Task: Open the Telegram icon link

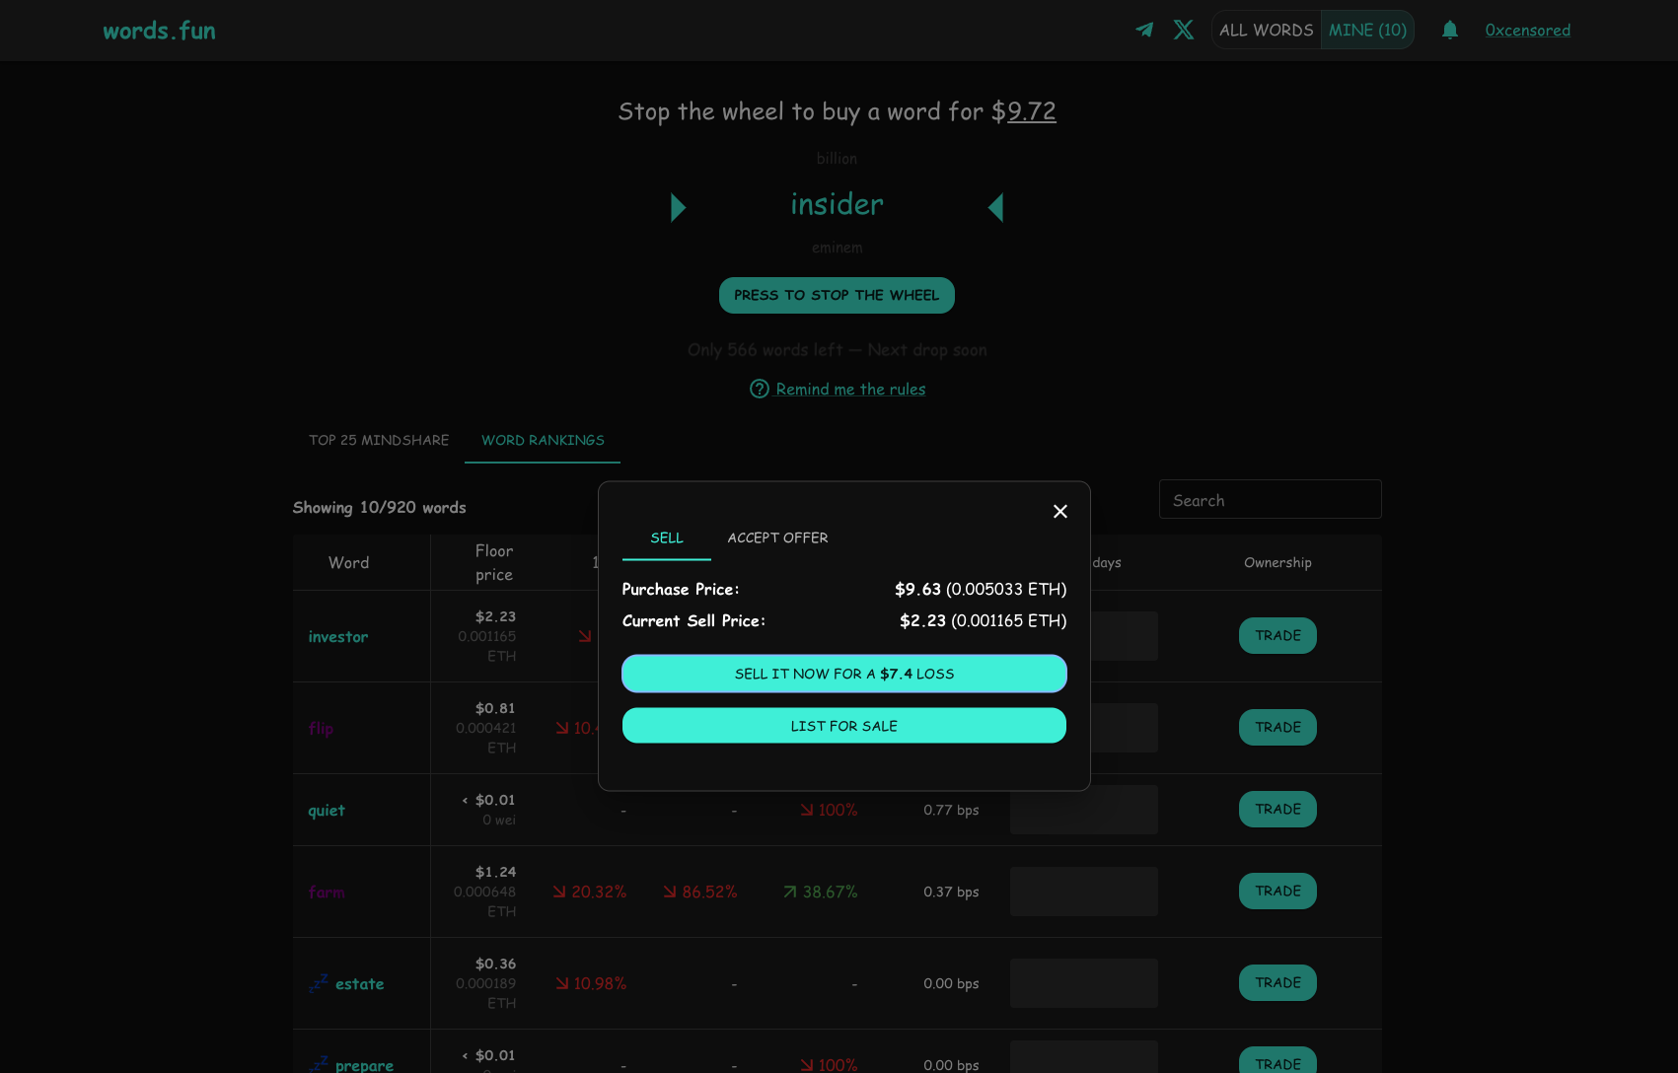Action: pyautogui.click(x=1143, y=30)
